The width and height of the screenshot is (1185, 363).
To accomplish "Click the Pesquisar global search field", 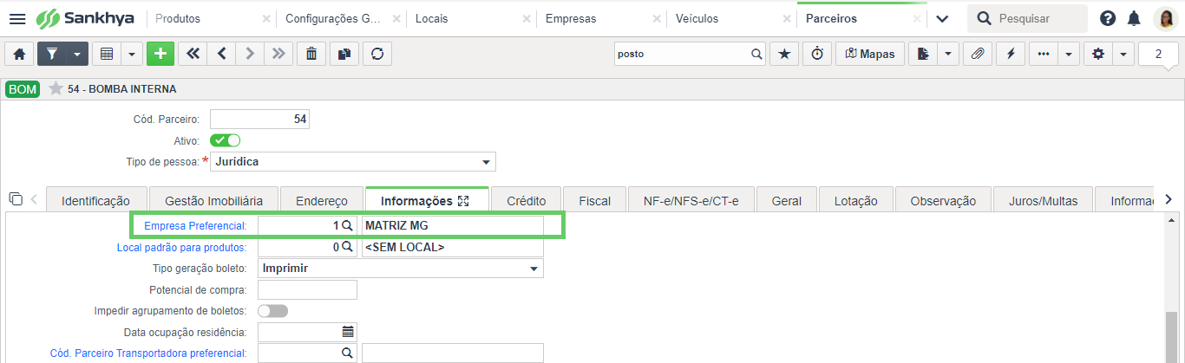I will [x=1028, y=18].
